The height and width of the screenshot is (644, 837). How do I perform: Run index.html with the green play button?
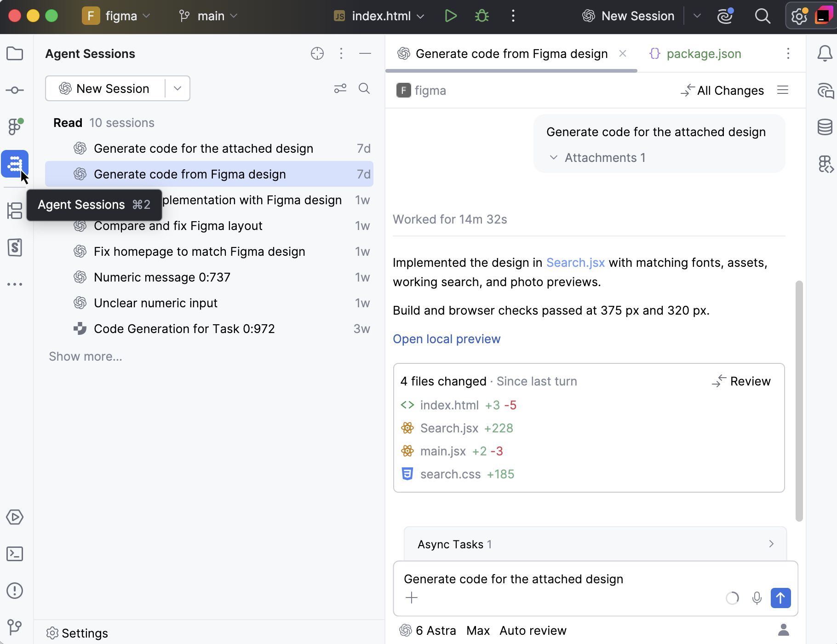point(451,16)
